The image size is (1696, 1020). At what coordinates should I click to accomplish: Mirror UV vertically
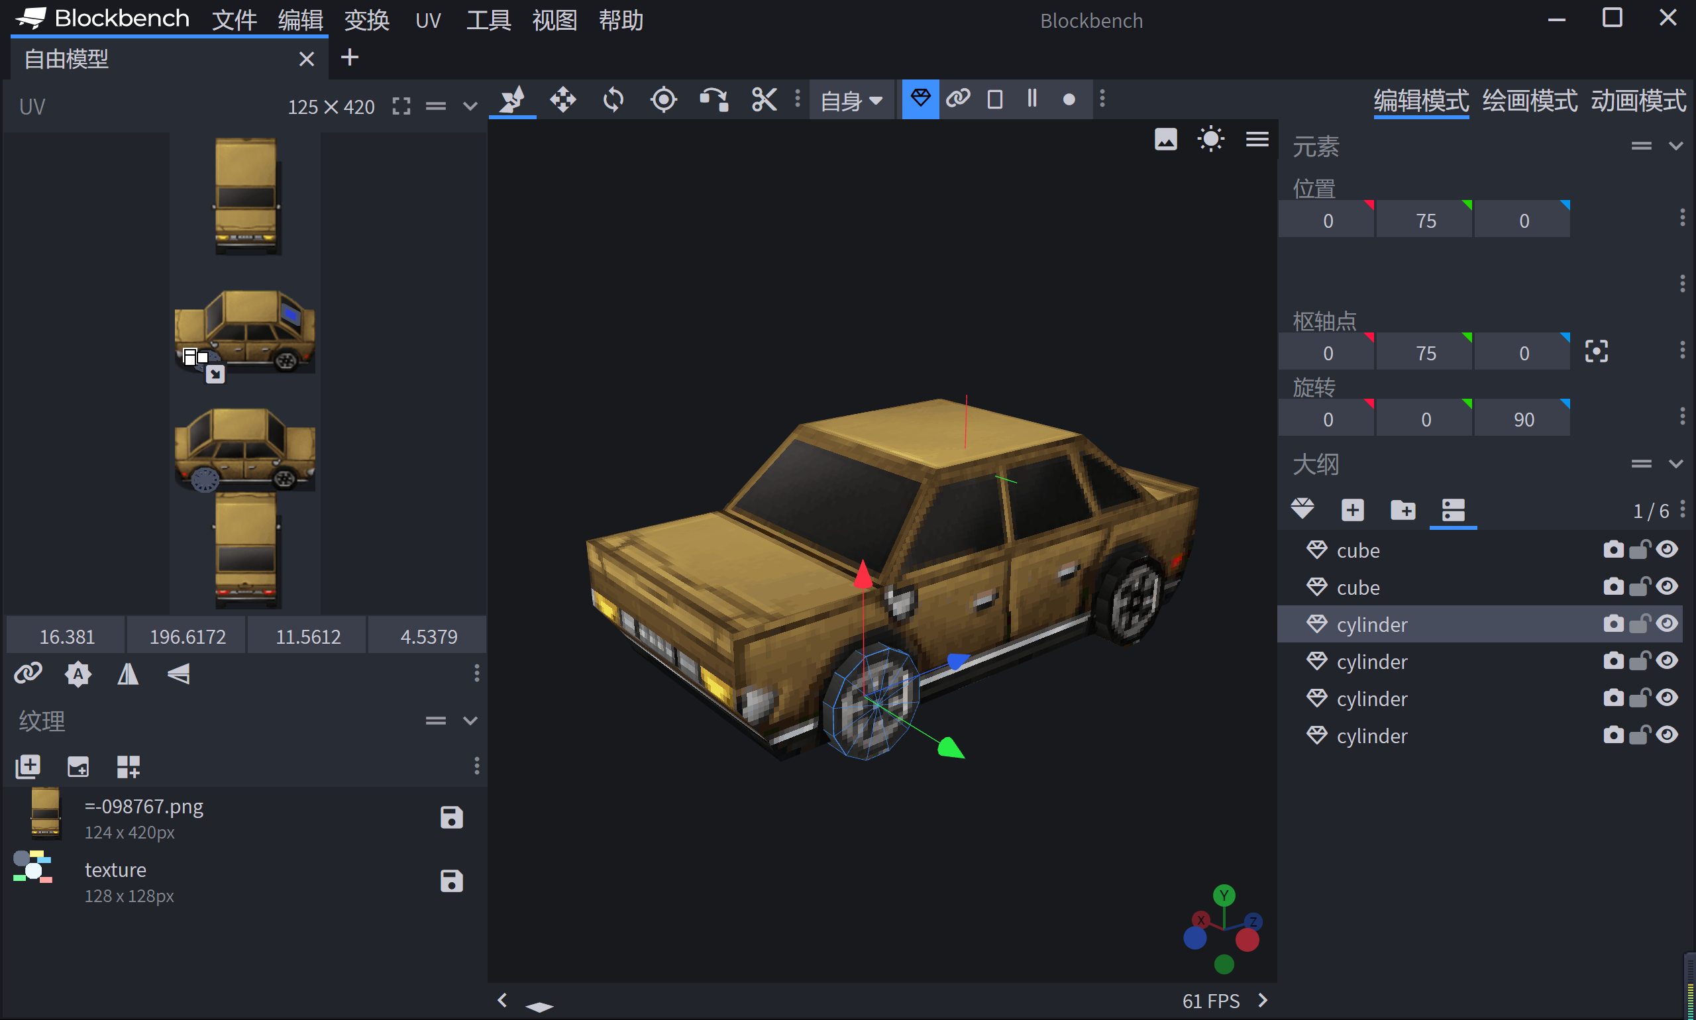click(179, 674)
